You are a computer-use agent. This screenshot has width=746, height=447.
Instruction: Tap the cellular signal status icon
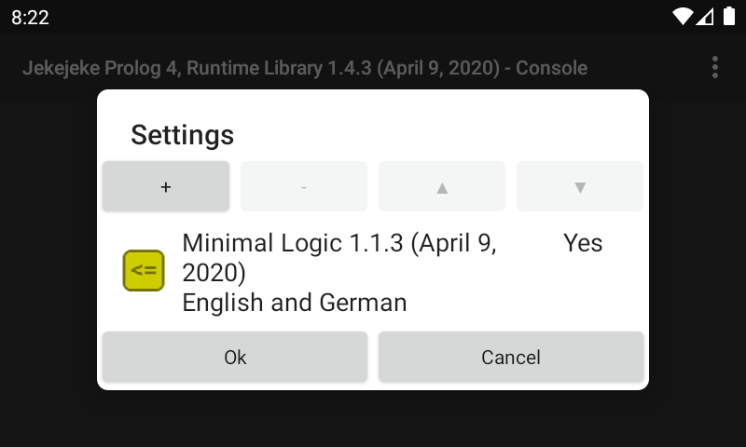click(705, 17)
